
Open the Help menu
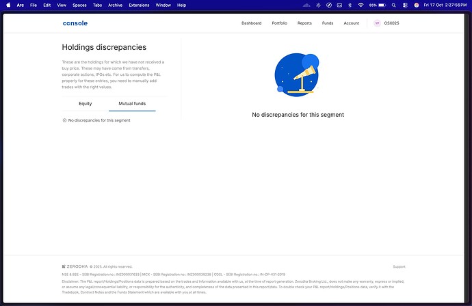pyautogui.click(x=181, y=5)
